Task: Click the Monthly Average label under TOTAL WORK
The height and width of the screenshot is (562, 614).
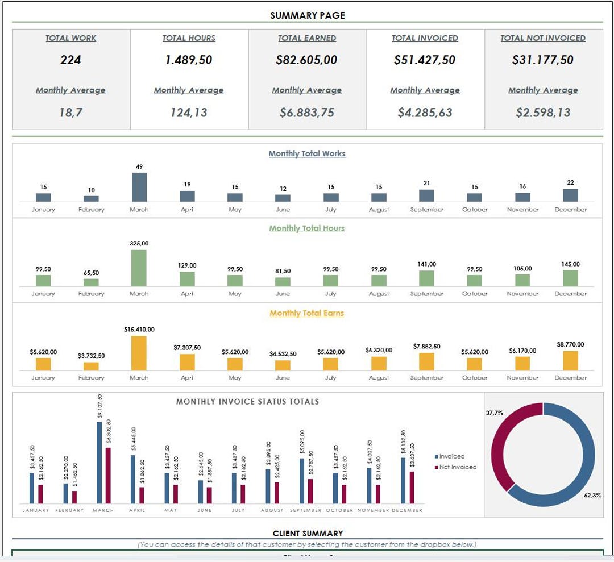Action: coord(70,90)
